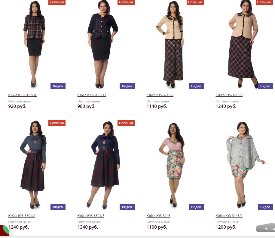The width and height of the screenshot is (275, 238).
Task: Play video for skirt ЮЗ-3152/10
Action: pos(58,86)
